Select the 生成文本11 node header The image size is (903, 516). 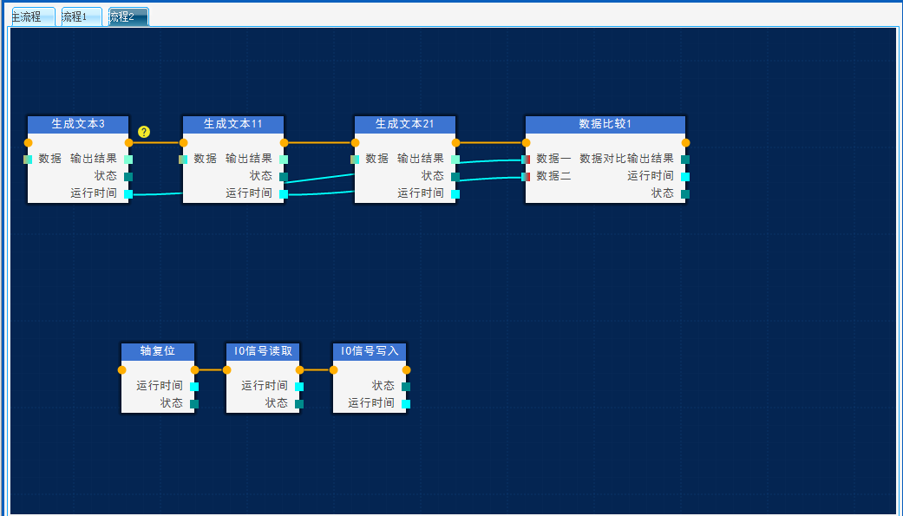pyautogui.click(x=233, y=124)
